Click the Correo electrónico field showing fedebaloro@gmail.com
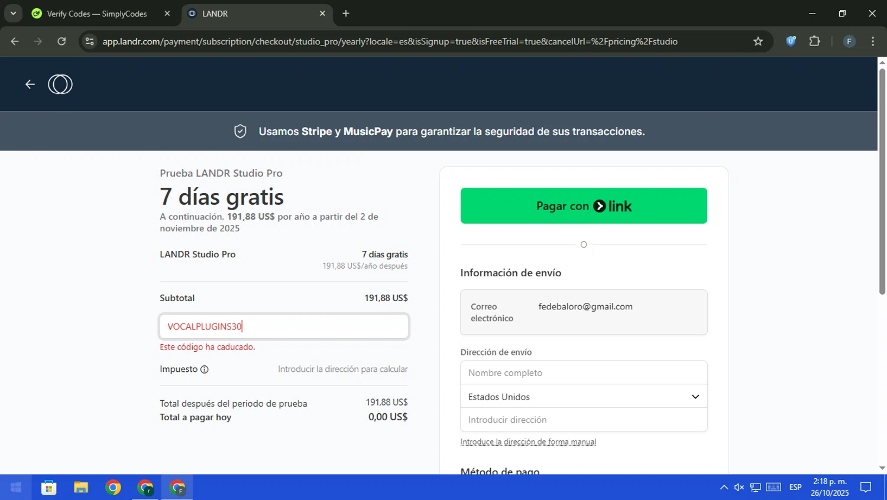Viewport: 887px width, 500px height. click(x=584, y=312)
